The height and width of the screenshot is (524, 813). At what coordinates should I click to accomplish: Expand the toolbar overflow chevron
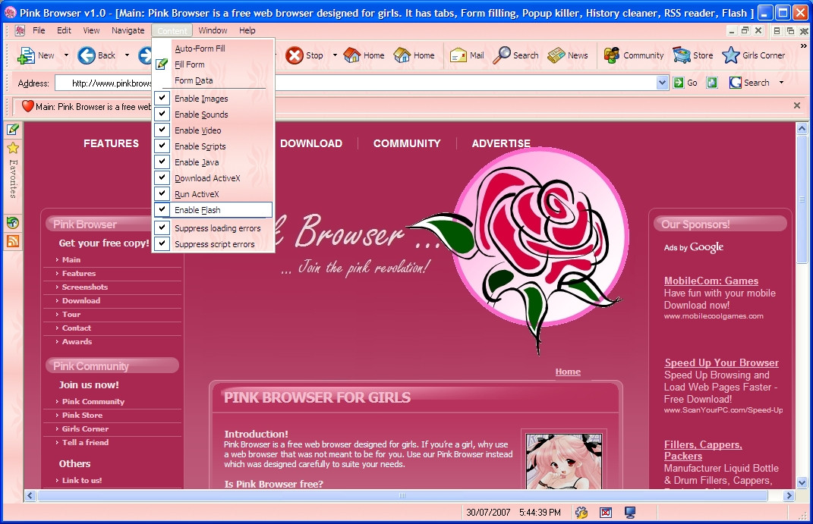[x=804, y=46]
